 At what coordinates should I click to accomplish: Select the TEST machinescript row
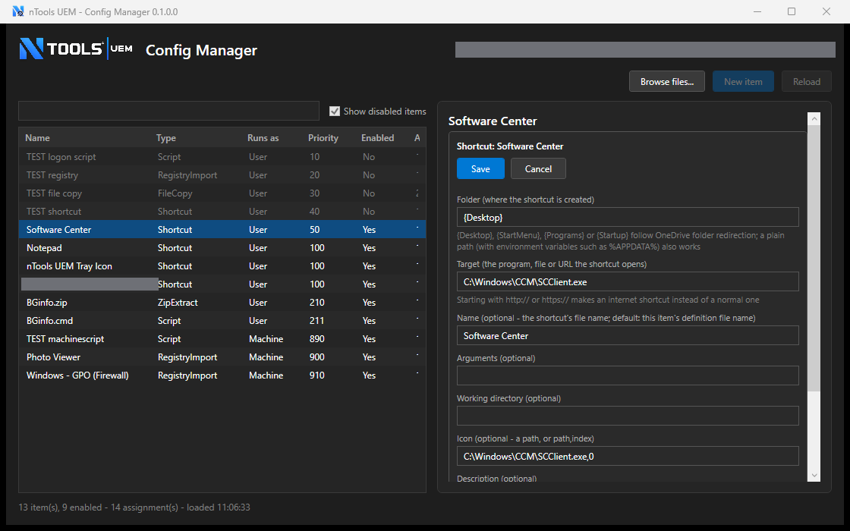tap(222, 338)
